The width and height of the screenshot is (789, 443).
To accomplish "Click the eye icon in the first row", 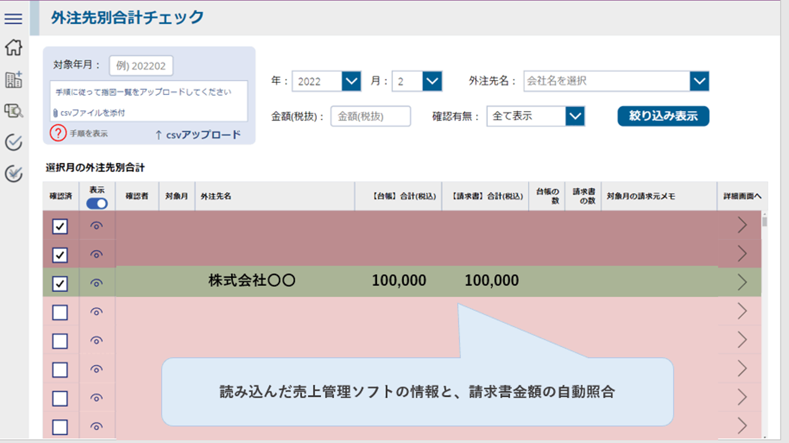I will coord(96,225).
